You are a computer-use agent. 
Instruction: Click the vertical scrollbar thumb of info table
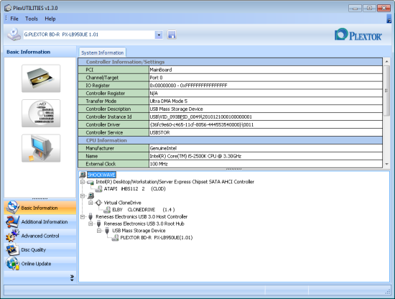386,91
